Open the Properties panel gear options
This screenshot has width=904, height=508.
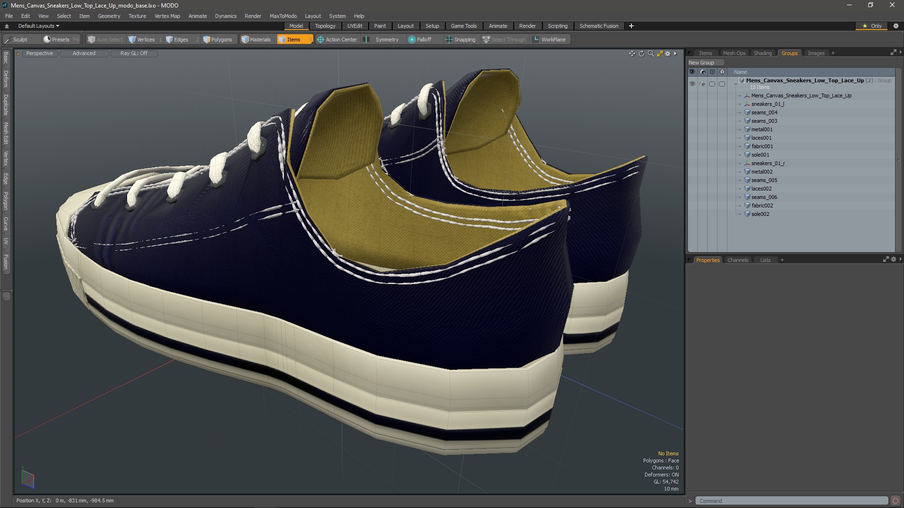coord(894,260)
